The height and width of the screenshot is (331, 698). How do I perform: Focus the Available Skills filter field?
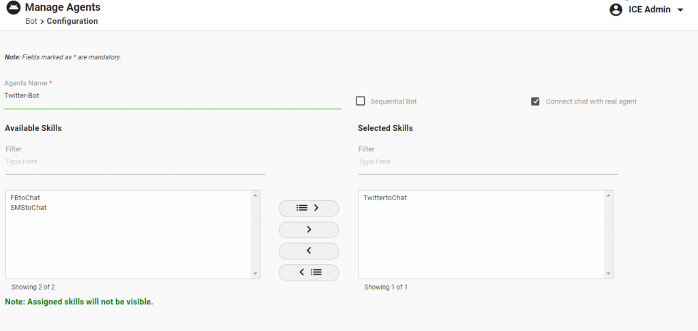point(134,162)
